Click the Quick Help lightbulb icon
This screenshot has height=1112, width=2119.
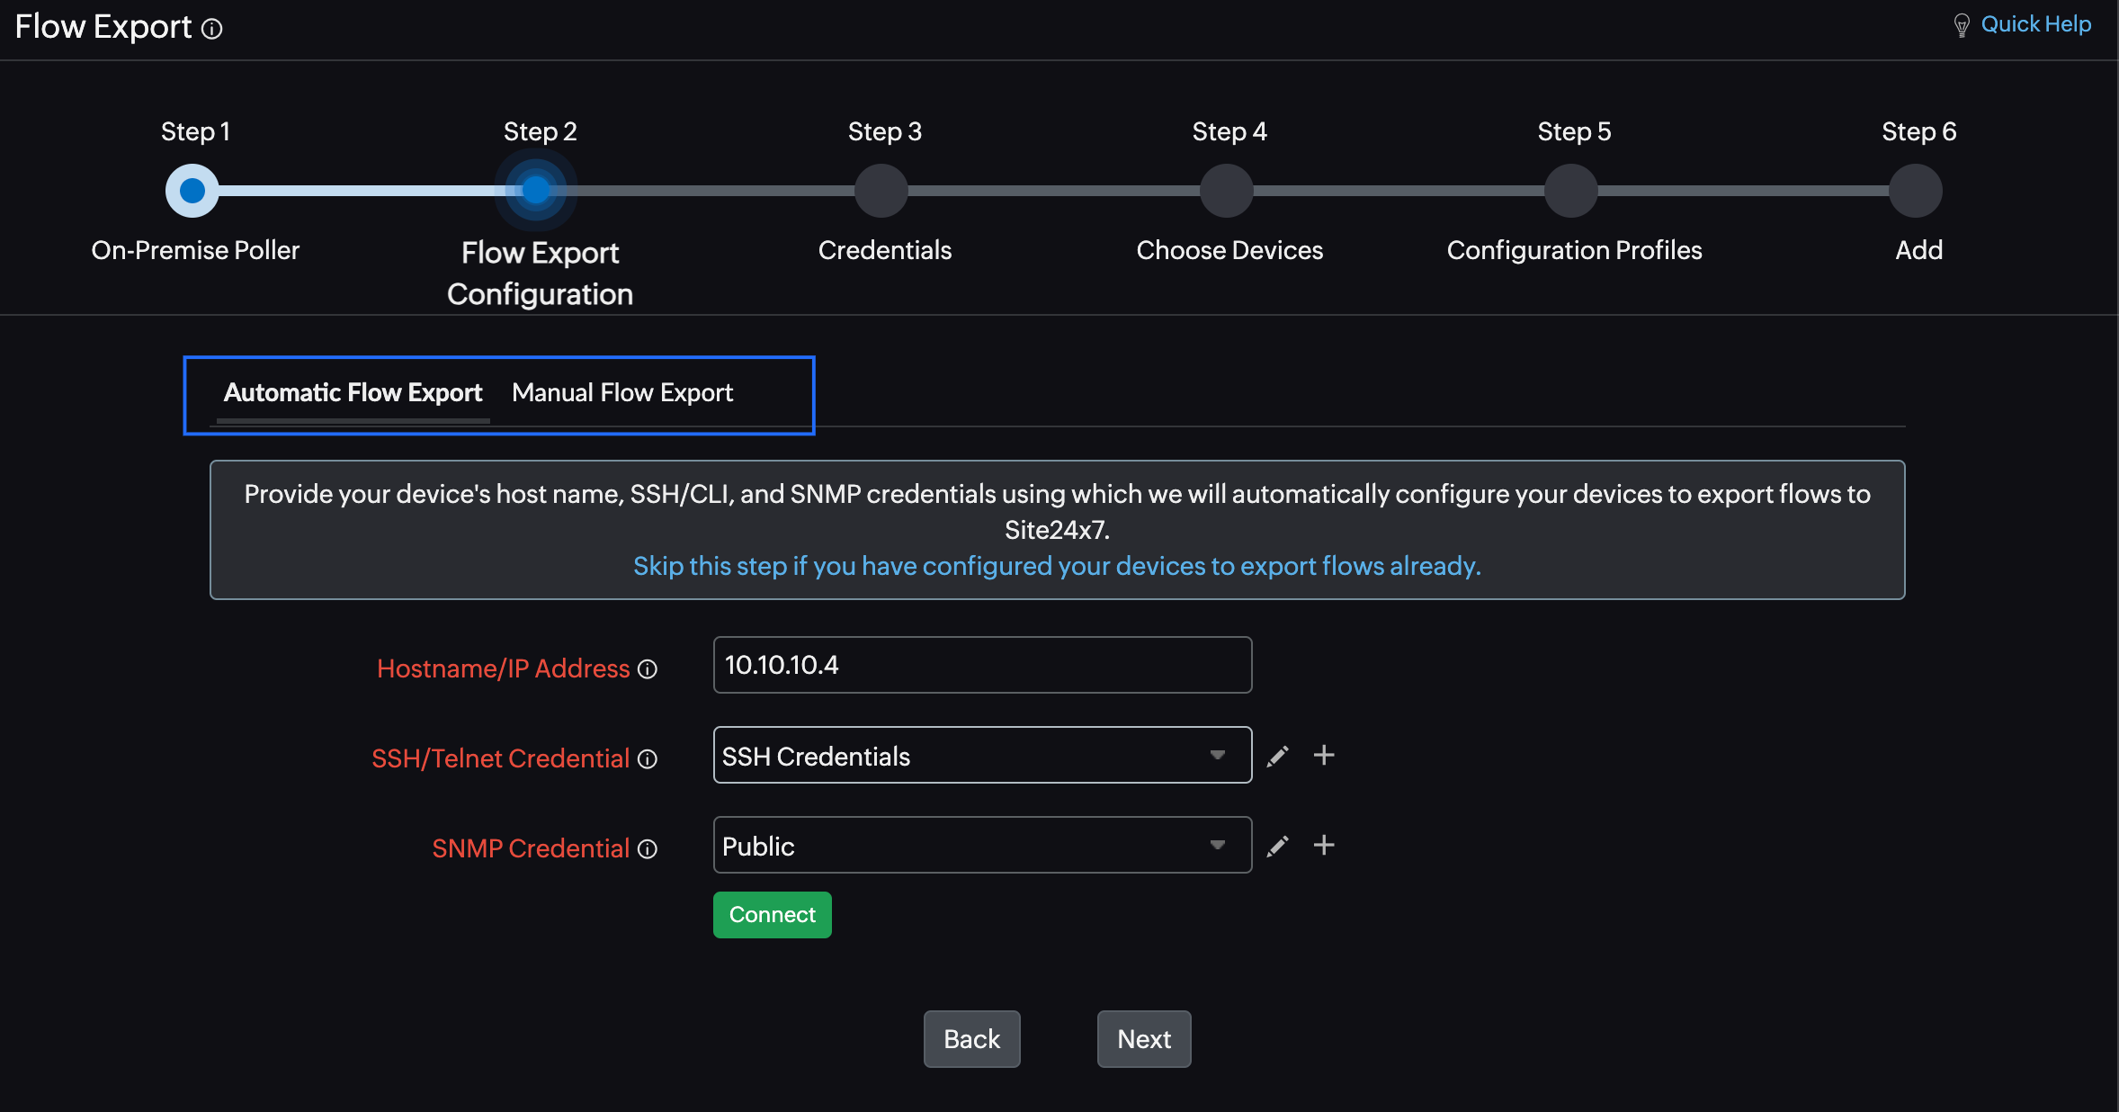coord(1962,25)
